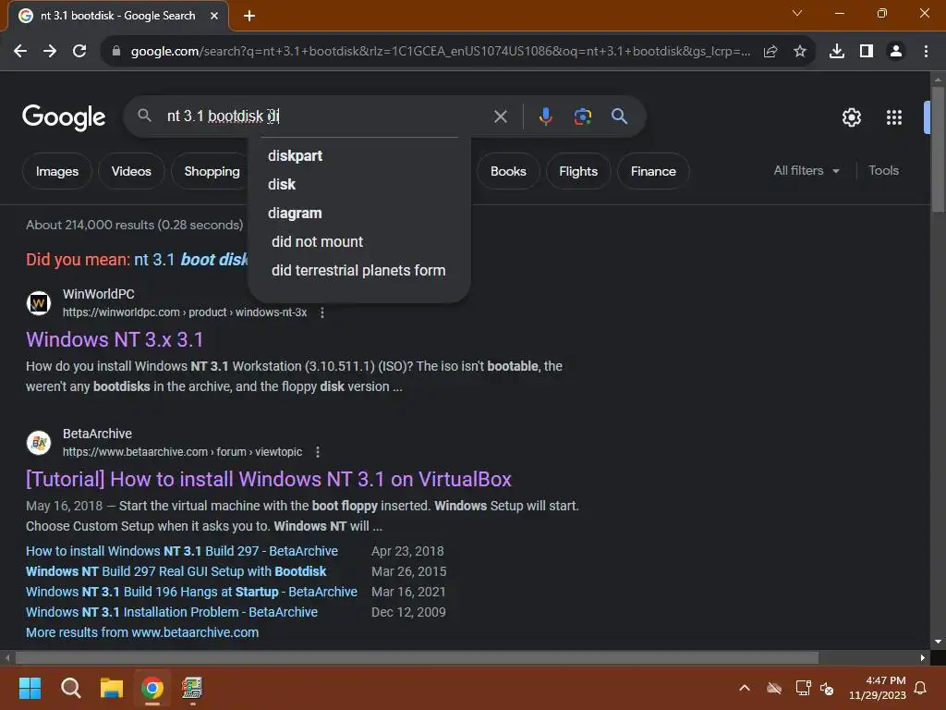This screenshot has width=946, height=710.
Task: Open 'Windows NT 3.x 3.1' result
Action: pyautogui.click(x=115, y=339)
